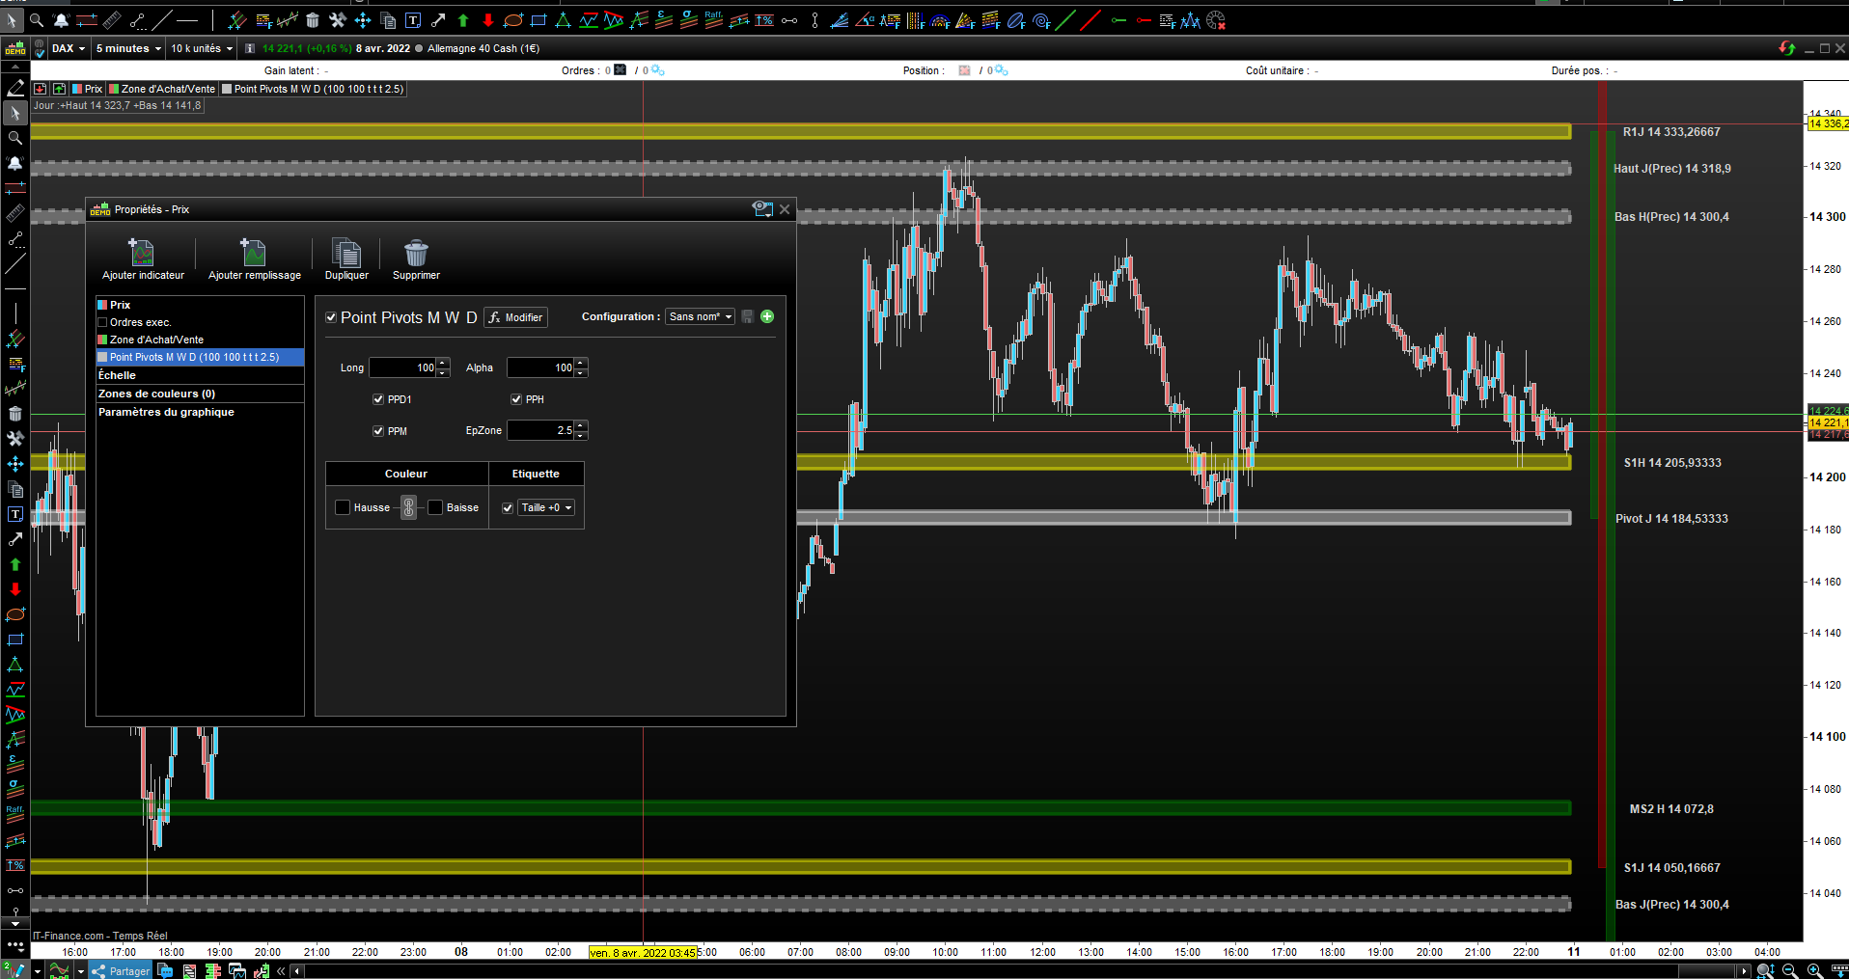Click the Dupliquer icon in properties dialog
Image resolution: width=1849 pixels, height=979 pixels.
(x=346, y=253)
